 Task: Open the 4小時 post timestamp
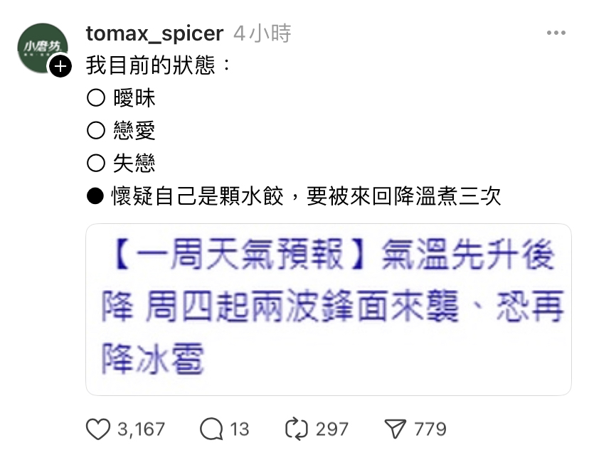point(262,33)
